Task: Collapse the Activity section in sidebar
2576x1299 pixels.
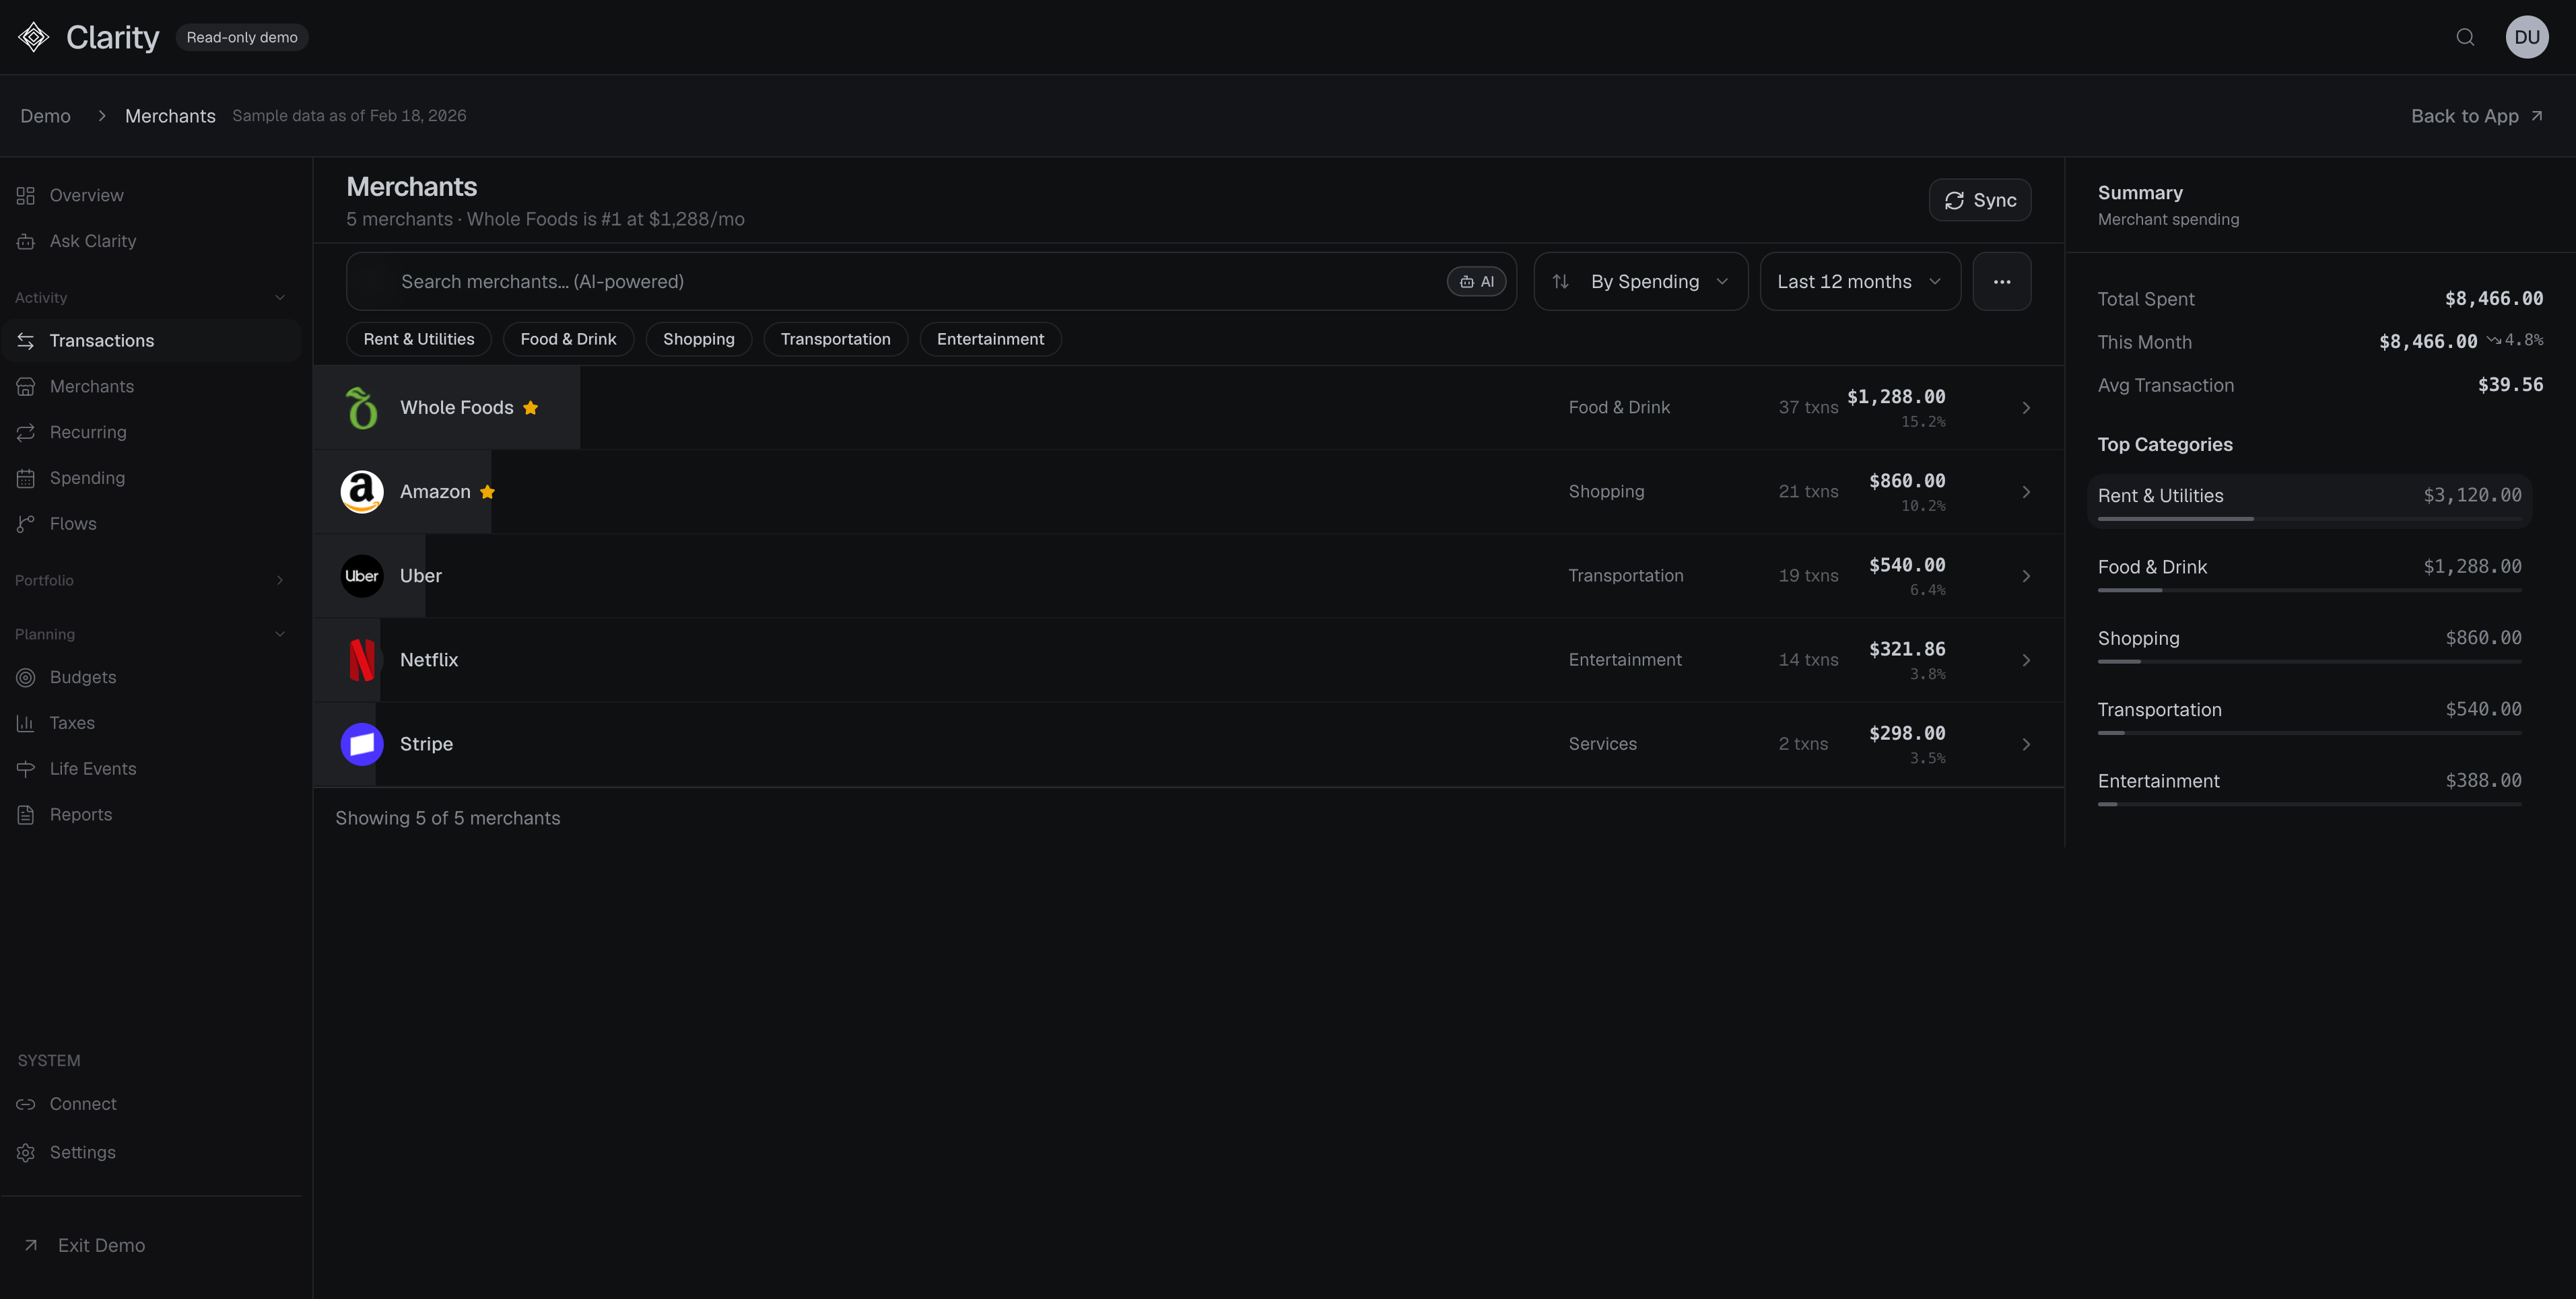Action: tap(279, 297)
